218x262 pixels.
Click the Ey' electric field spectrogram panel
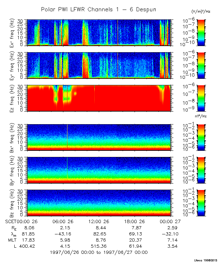point(98,65)
